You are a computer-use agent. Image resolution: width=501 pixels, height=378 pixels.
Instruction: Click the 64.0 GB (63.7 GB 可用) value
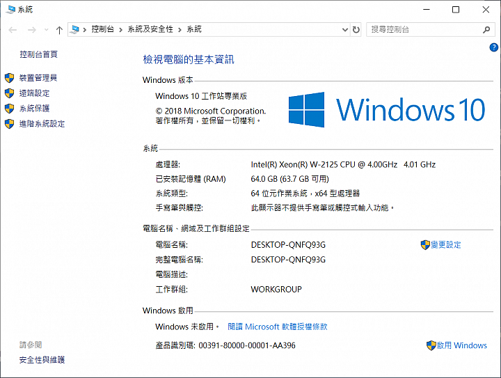point(289,179)
